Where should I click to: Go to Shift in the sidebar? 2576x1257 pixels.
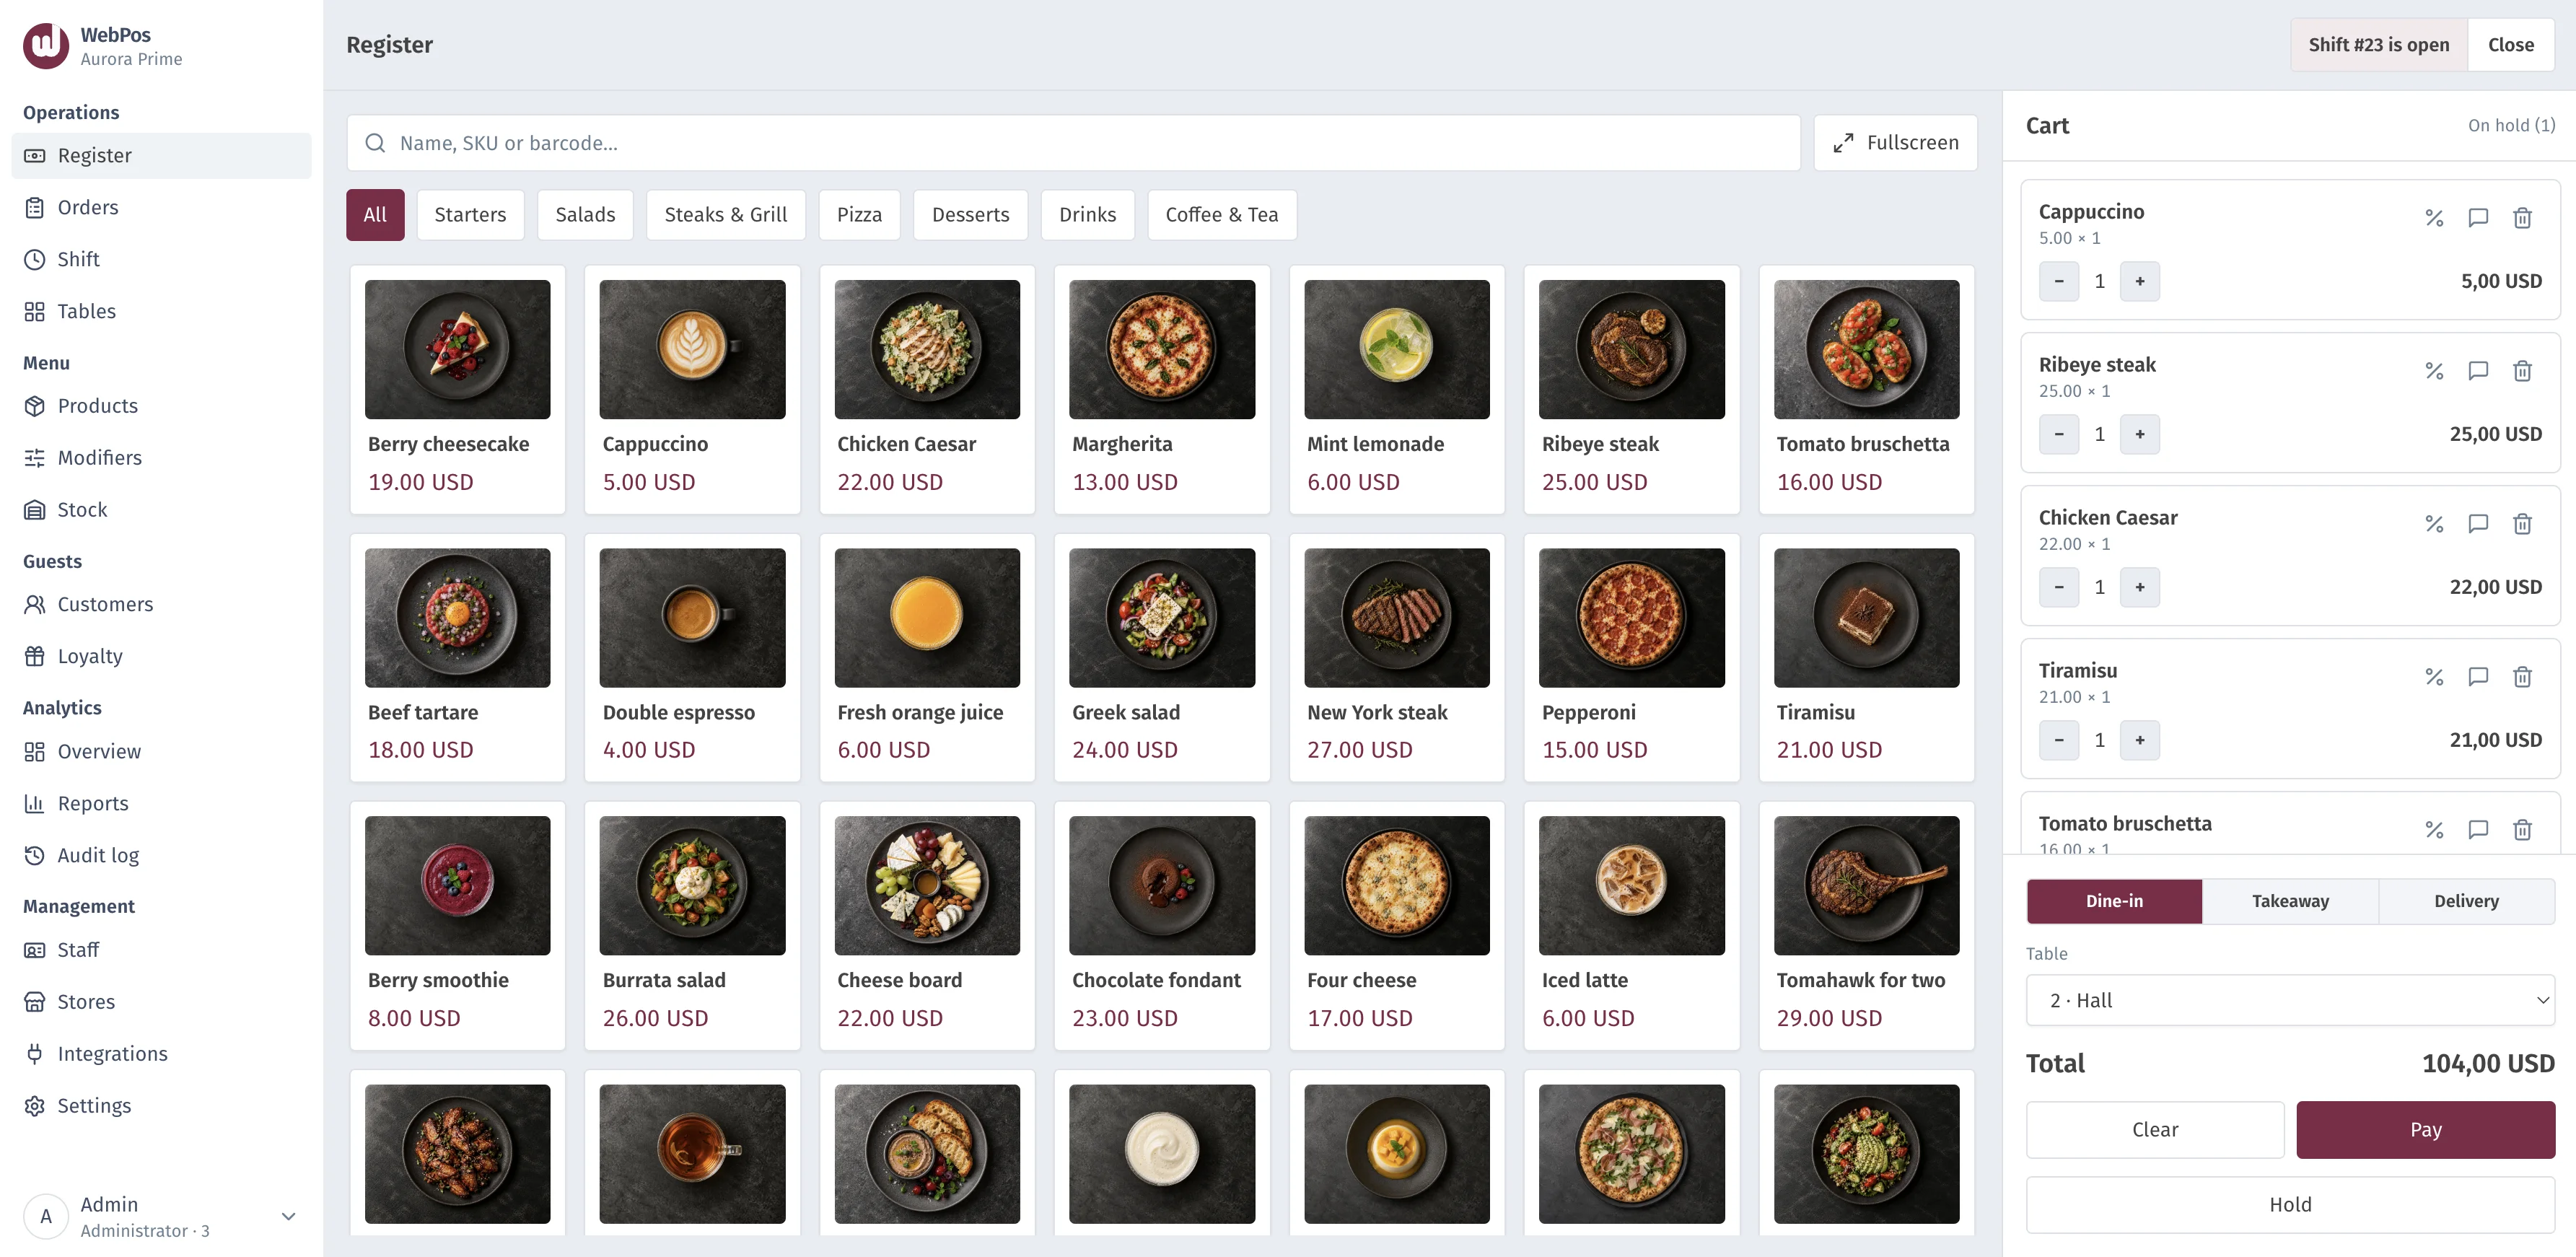tap(161, 259)
